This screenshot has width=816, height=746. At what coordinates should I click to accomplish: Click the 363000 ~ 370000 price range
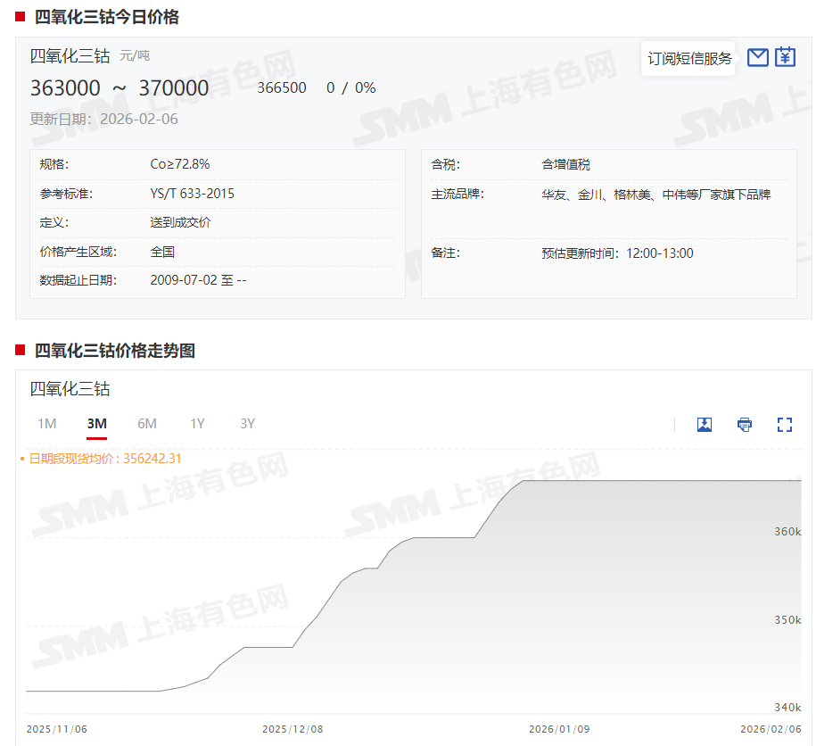[120, 88]
